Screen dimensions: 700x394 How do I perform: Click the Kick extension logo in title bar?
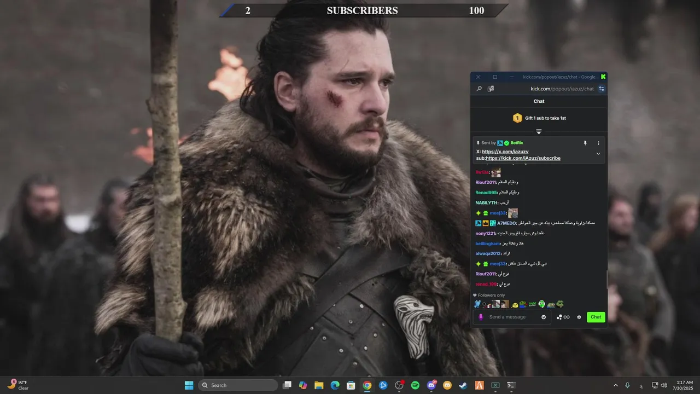click(603, 77)
